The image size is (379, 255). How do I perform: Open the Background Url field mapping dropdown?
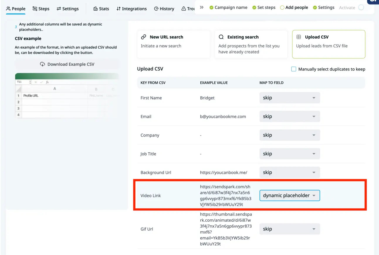290,172
